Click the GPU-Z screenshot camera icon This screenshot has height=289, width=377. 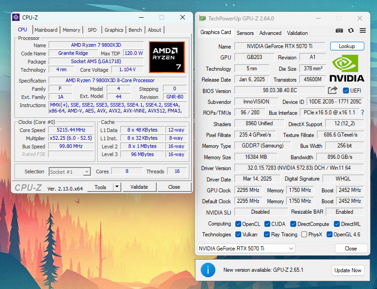339,30
